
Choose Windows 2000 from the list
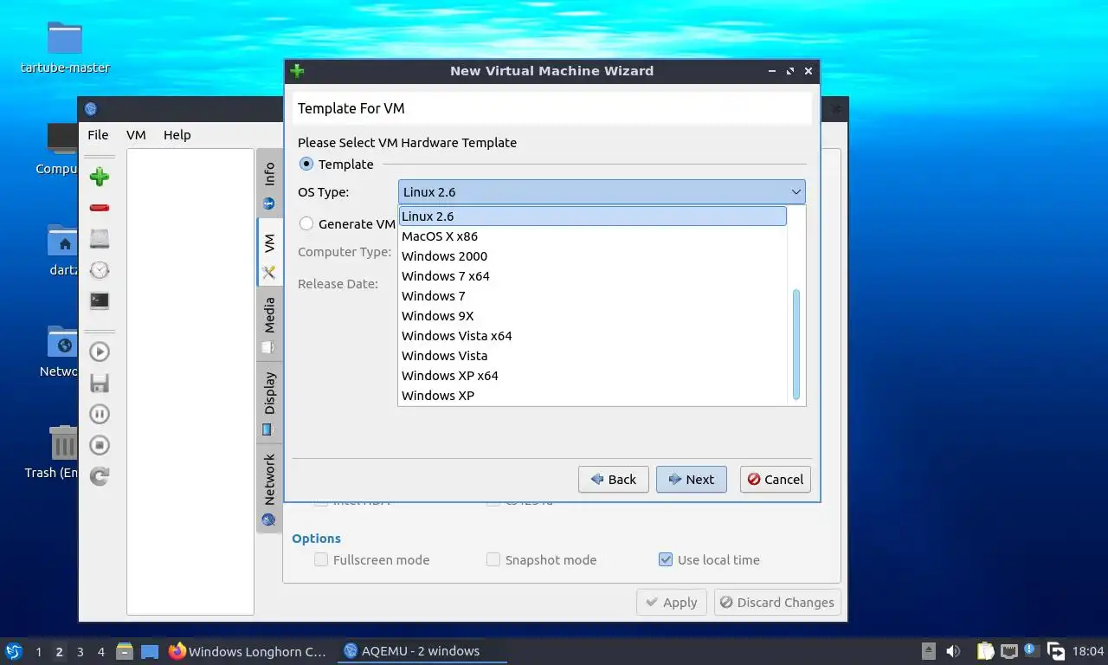pos(593,256)
